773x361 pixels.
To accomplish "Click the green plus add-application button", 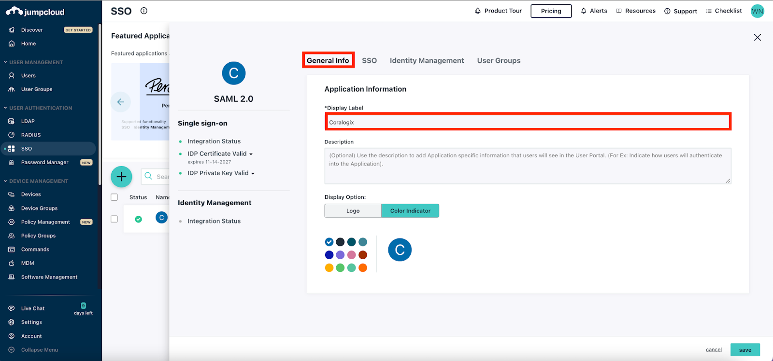I will coord(121,177).
